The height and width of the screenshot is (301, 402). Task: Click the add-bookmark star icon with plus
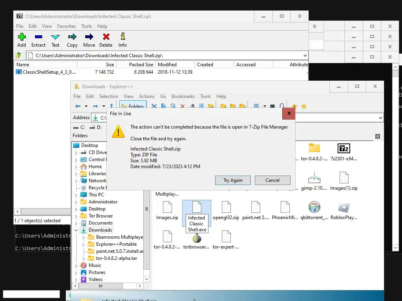tap(294, 106)
